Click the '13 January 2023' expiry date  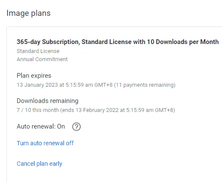(x=37, y=85)
